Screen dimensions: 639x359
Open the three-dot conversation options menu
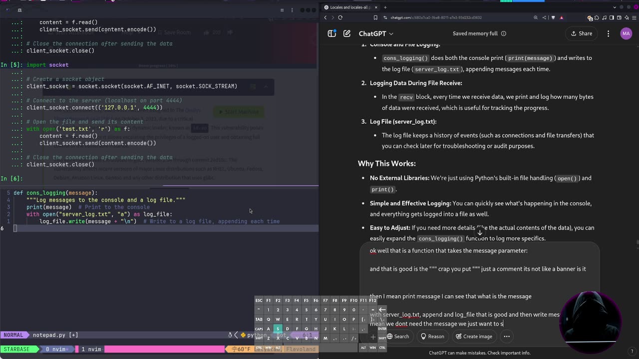pos(608,33)
